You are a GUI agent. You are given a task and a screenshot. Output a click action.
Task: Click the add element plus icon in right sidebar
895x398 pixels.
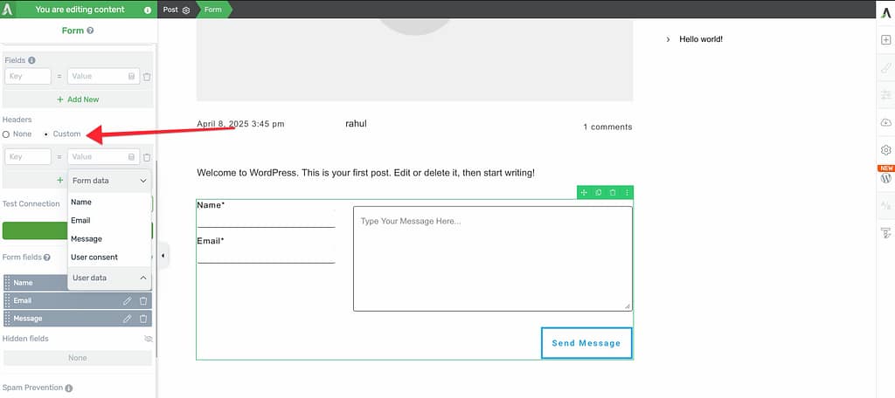(885, 40)
